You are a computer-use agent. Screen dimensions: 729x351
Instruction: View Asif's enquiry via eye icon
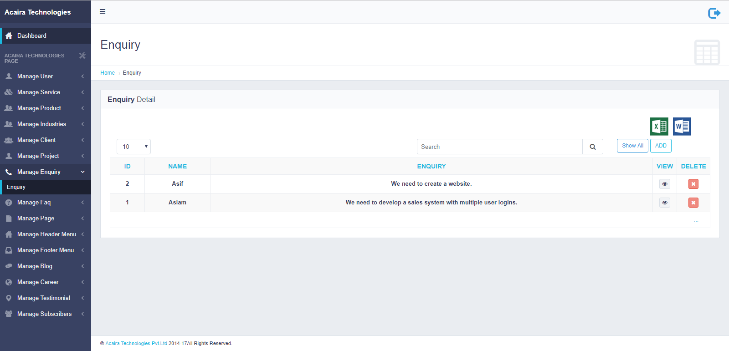click(x=664, y=184)
